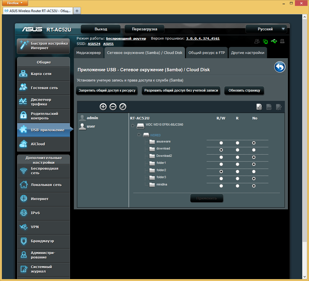Click the page vertical scrollbar

coord(305,131)
